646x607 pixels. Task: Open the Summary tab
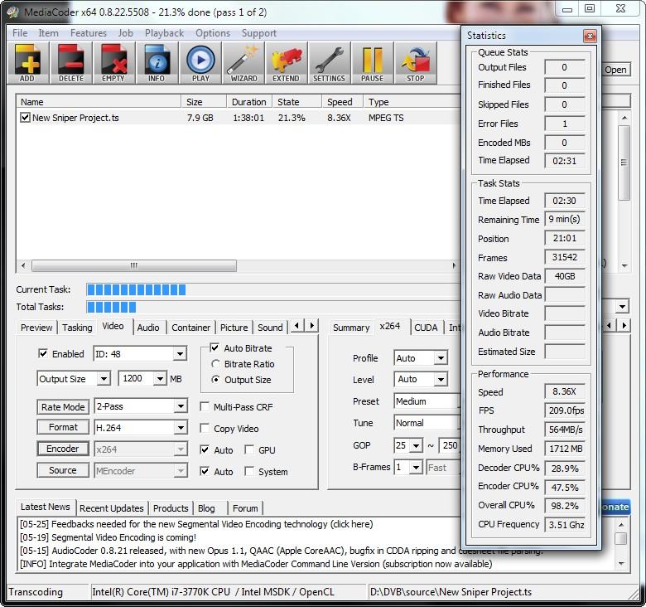coord(351,328)
